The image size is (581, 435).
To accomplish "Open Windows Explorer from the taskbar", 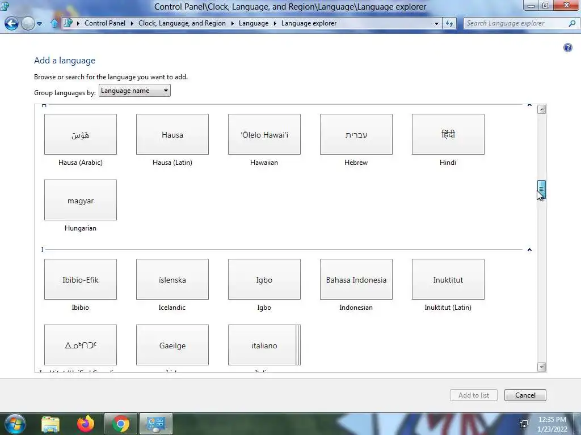I will pyautogui.click(x=50, y=424).
